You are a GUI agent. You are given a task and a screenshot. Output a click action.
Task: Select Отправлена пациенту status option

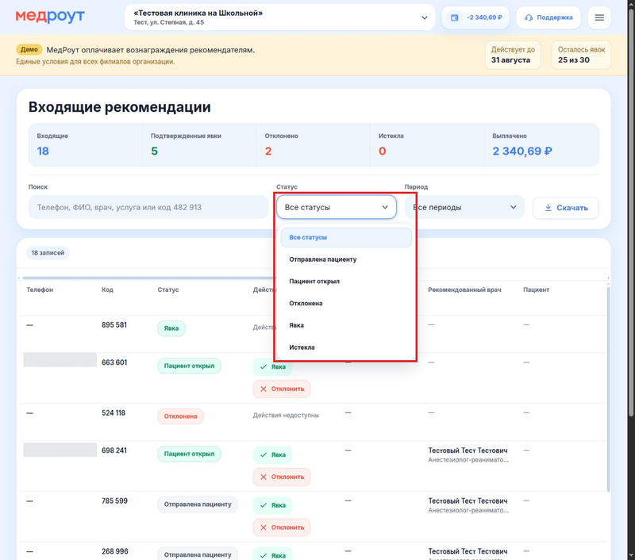pyautogui.click(x=346, y=259)
